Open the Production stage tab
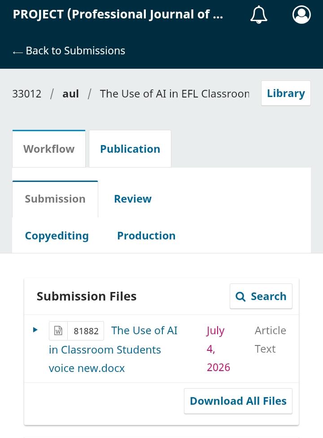 [x=146, y=236]
